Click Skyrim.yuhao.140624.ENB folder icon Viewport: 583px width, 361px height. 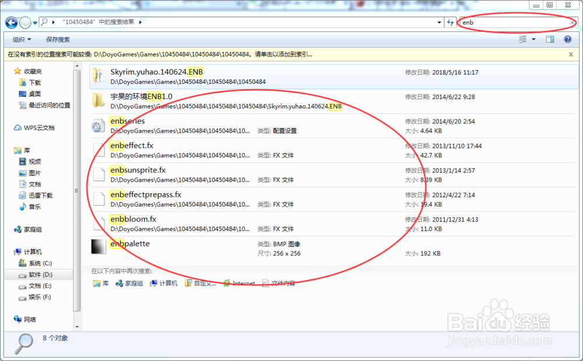point(99,76)
